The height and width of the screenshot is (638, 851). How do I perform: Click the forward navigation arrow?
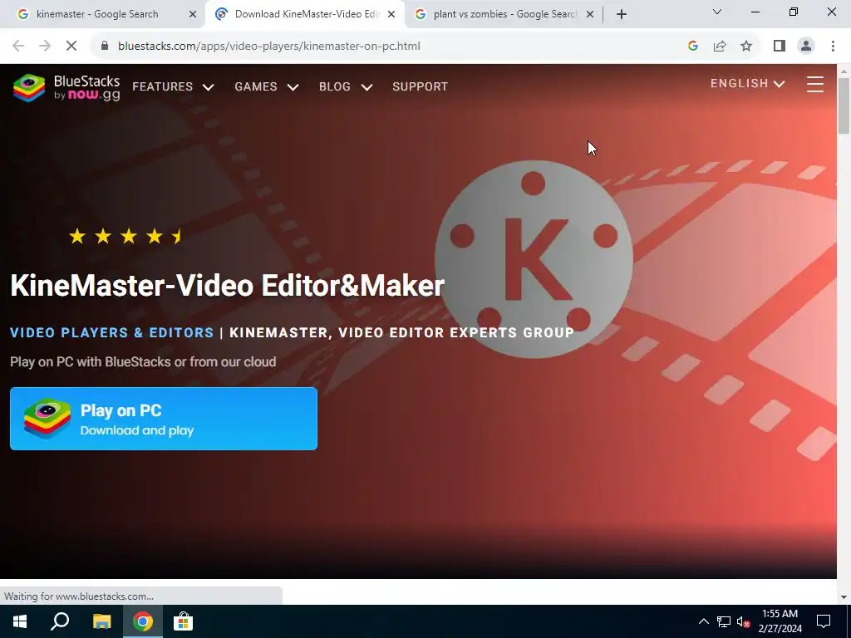coord(45,47)
